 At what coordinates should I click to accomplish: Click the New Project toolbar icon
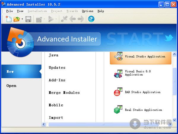pos(9,19)
